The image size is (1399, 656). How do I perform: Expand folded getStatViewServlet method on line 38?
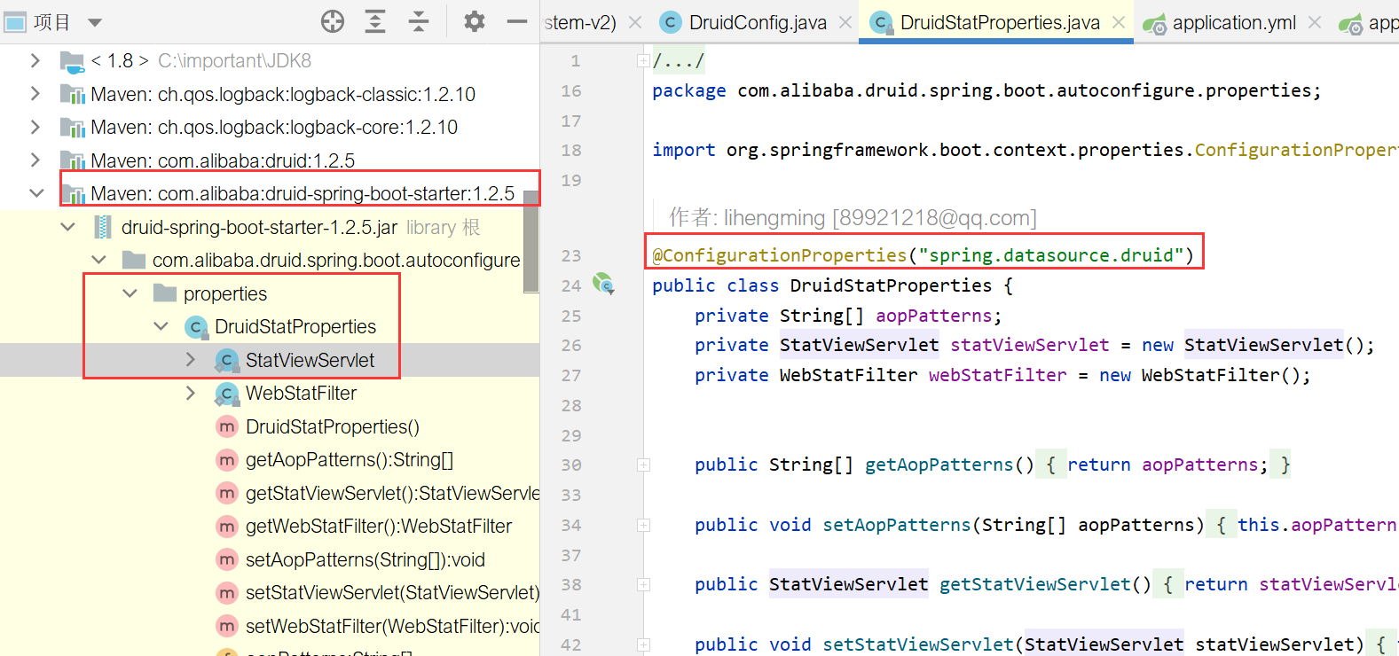pyautogui.click(x=643, y=584)
